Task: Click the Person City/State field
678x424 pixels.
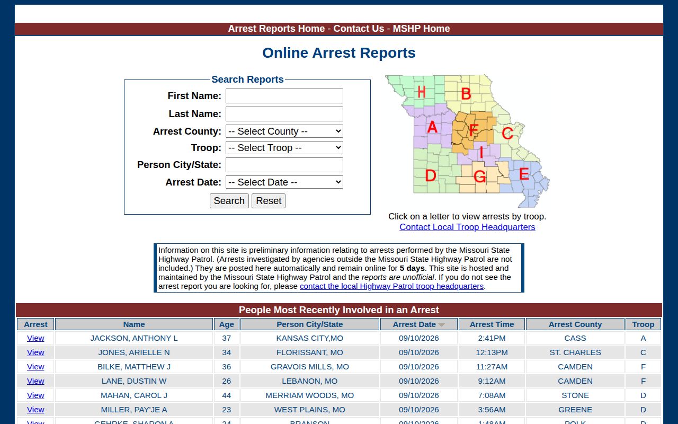Action: [284, 165]
